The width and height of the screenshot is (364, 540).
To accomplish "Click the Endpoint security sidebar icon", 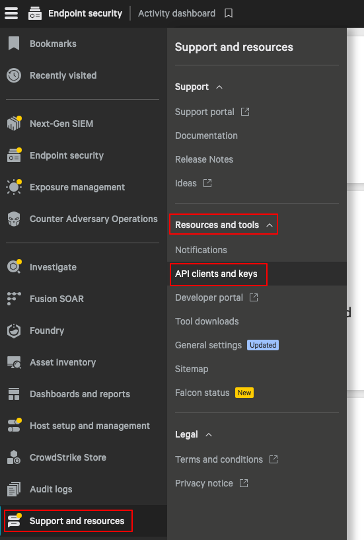I will pyautogui.click(x=14, y=155).
